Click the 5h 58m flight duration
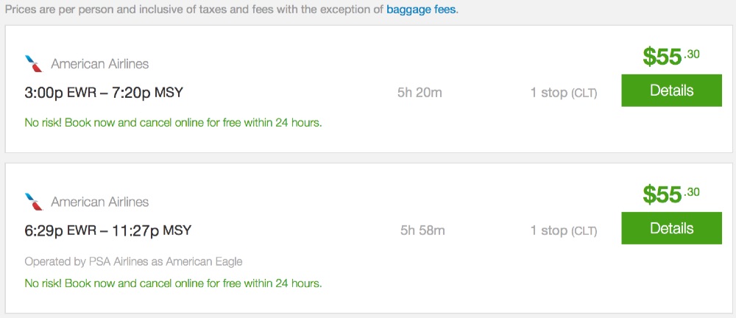 (x=422, y=230)
